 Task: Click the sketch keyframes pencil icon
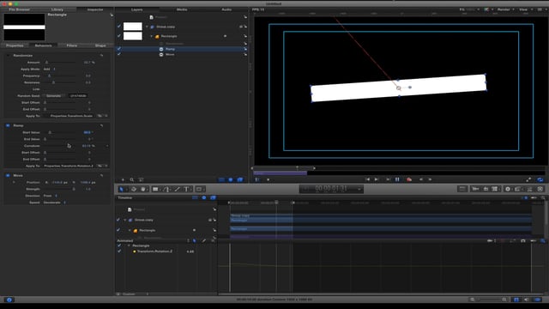coord(204,240)
